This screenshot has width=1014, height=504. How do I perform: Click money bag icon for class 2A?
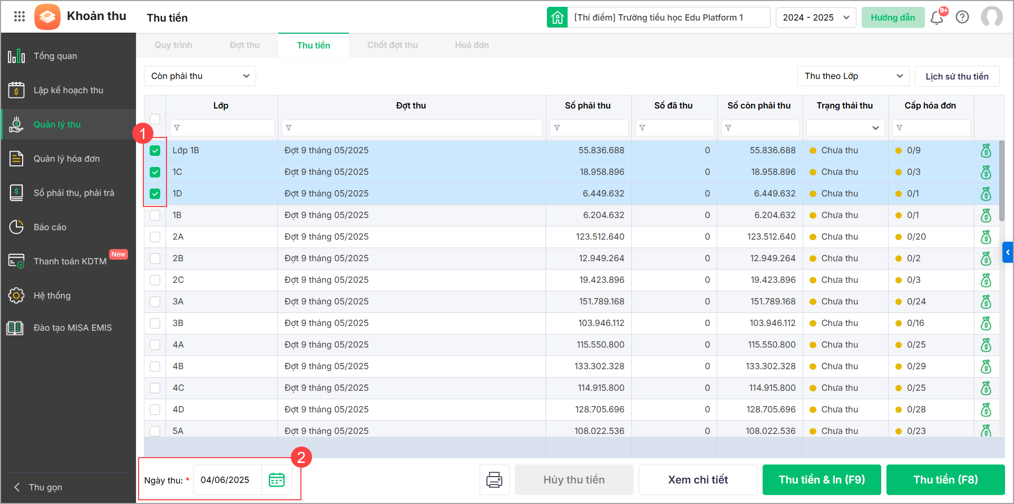click(x=986, y=237)
